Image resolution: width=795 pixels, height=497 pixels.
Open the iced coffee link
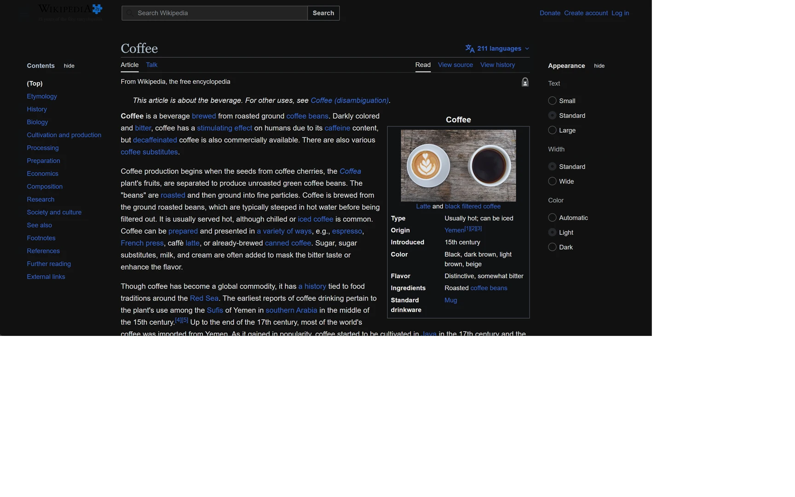(315, 219)
